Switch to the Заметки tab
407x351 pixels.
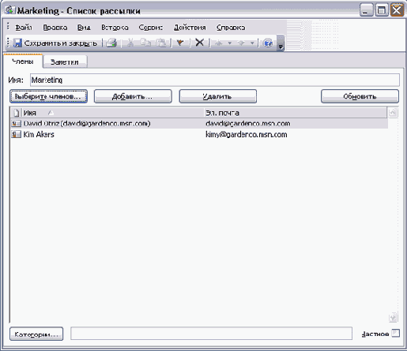(65, 62)
